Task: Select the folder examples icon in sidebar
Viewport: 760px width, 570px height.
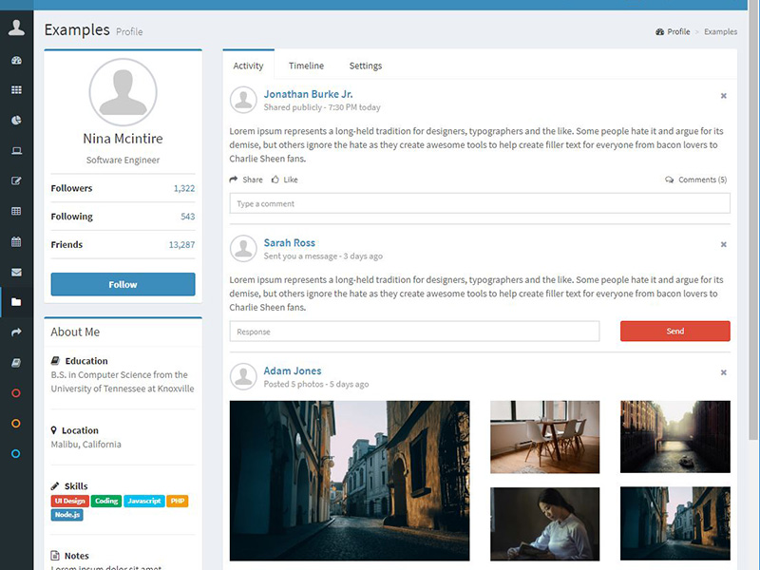Action: [16, 302]
